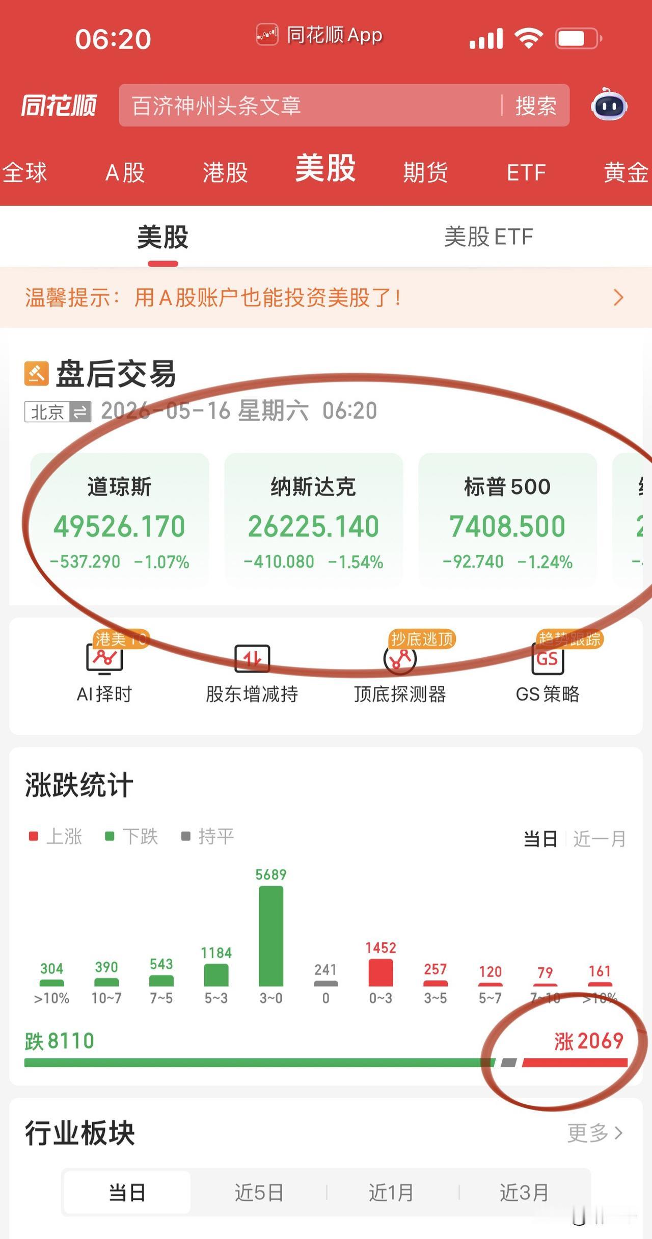Open the 股东增减持 tool
This screenshot has width=652, height=1239.
[252, 673]
